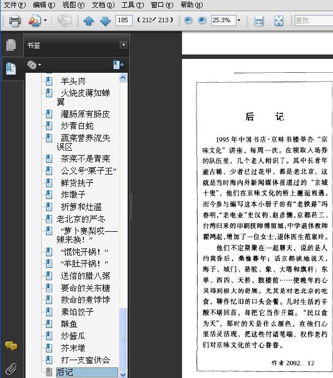Open the Attachments paperclip icon
The image size is (333, 378).
tap(11, 369)
